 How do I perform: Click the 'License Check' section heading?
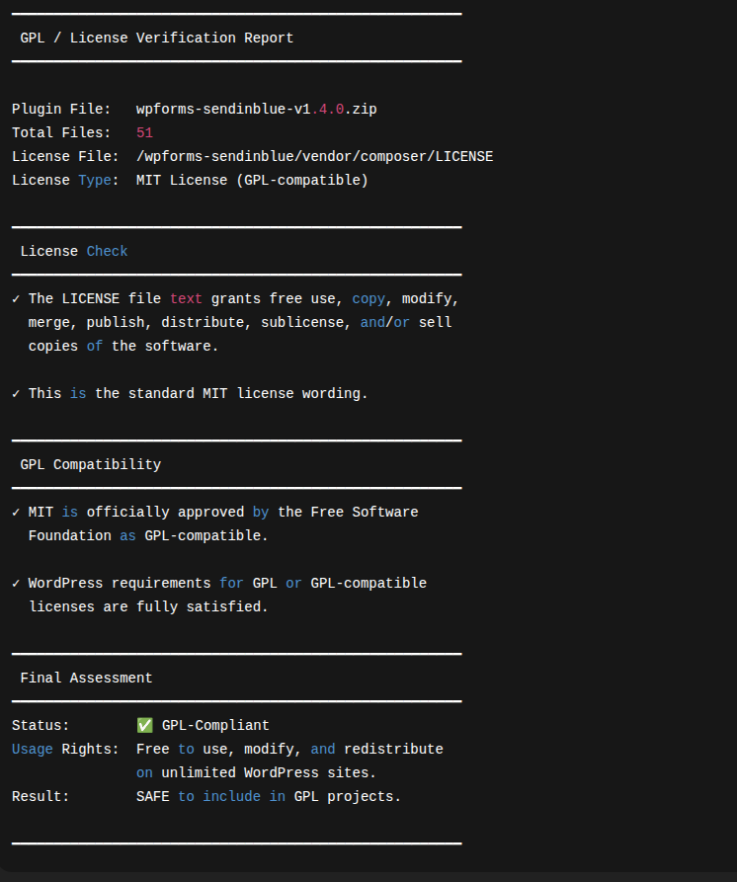(74, 251)
